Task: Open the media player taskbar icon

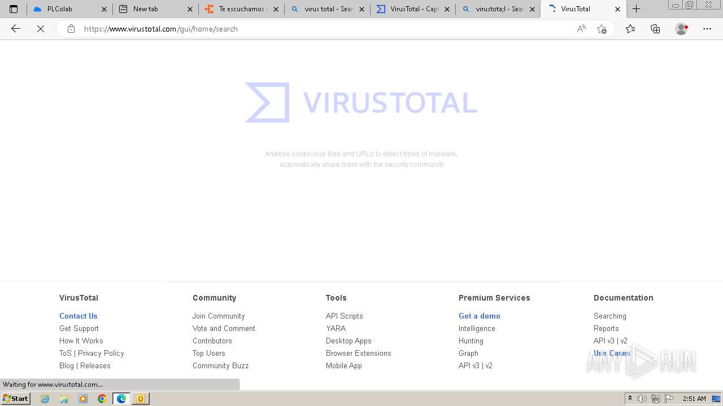Action: click(x=83, y=399)
